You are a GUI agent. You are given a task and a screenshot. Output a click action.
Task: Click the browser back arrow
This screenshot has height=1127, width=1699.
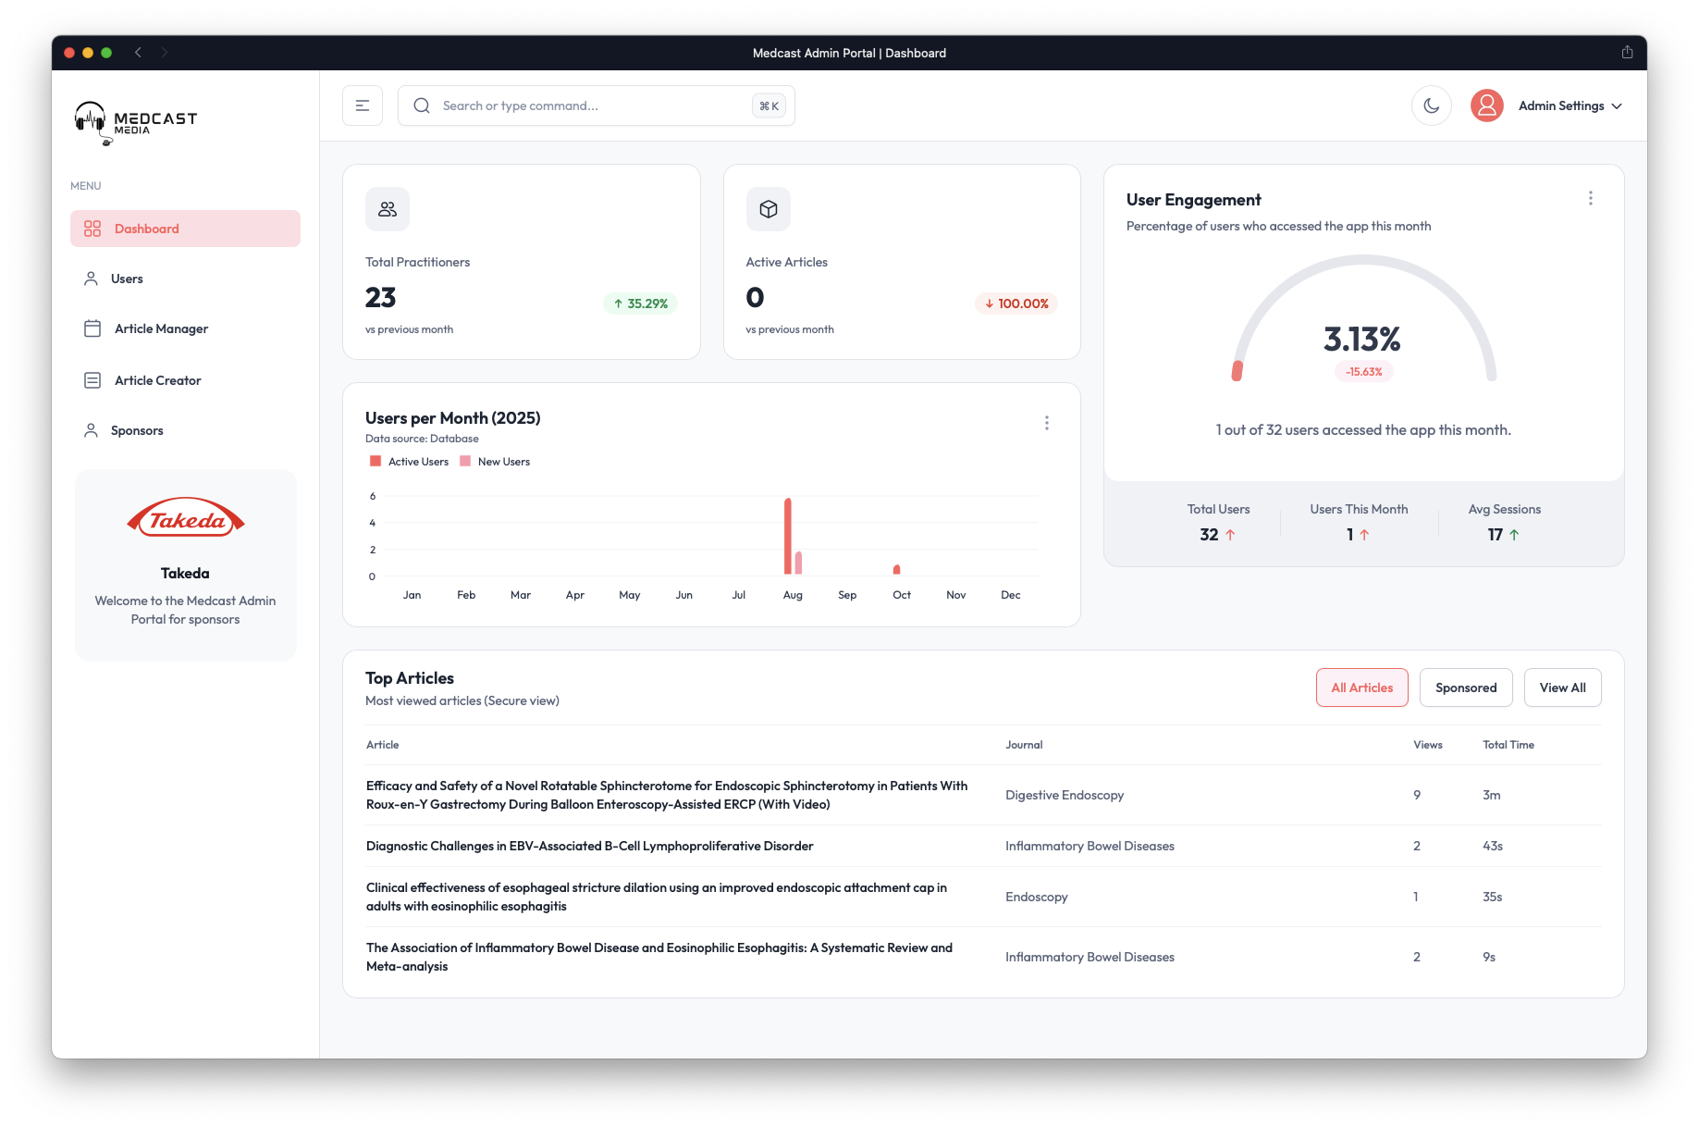click(x=138, y=53)
